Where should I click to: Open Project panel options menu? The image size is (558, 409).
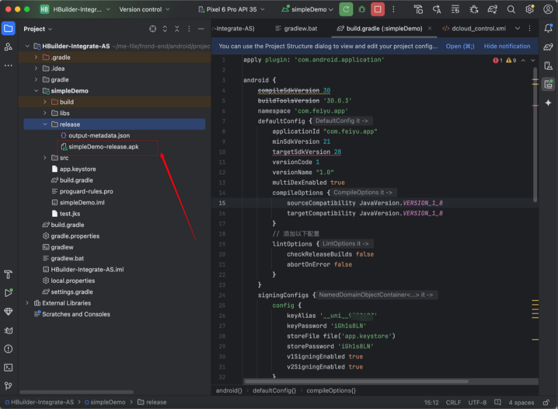(x=189, y=29)
